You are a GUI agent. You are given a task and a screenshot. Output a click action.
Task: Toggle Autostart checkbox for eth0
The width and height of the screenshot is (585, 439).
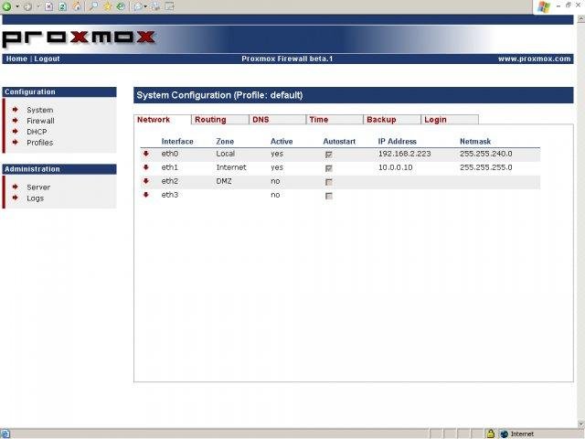329,155
